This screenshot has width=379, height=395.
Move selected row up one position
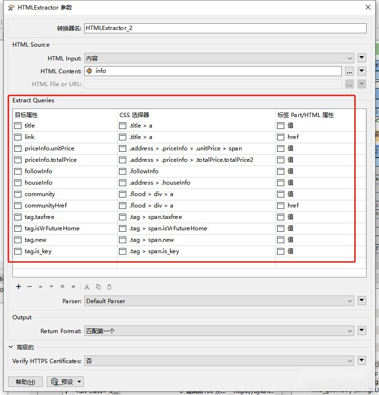click(40, 286)
